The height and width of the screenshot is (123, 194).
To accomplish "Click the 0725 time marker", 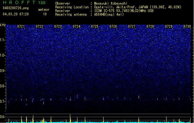I will click(x=95, y=26).
